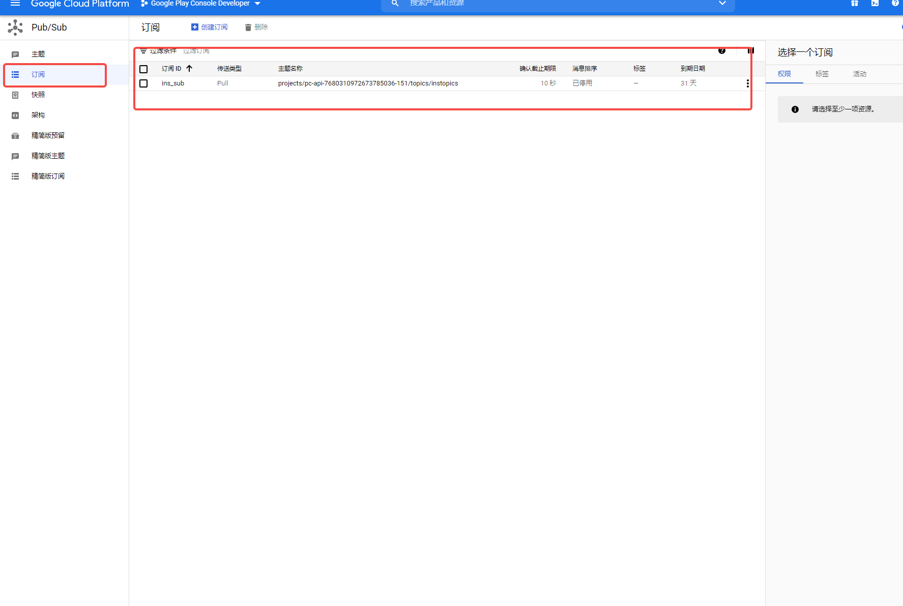Click the search magnifier icon
903x606 pixels.
[x=395, y=3]
